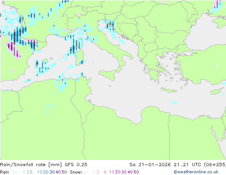Select the rain legend value 10
The image size is (226, 175).
click(40, 172)
